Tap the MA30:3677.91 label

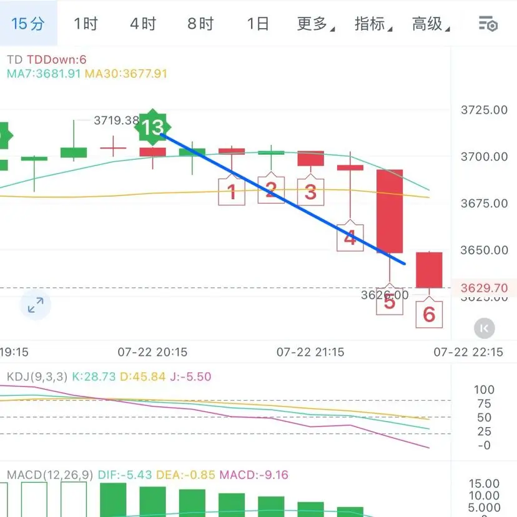(126, 74)
